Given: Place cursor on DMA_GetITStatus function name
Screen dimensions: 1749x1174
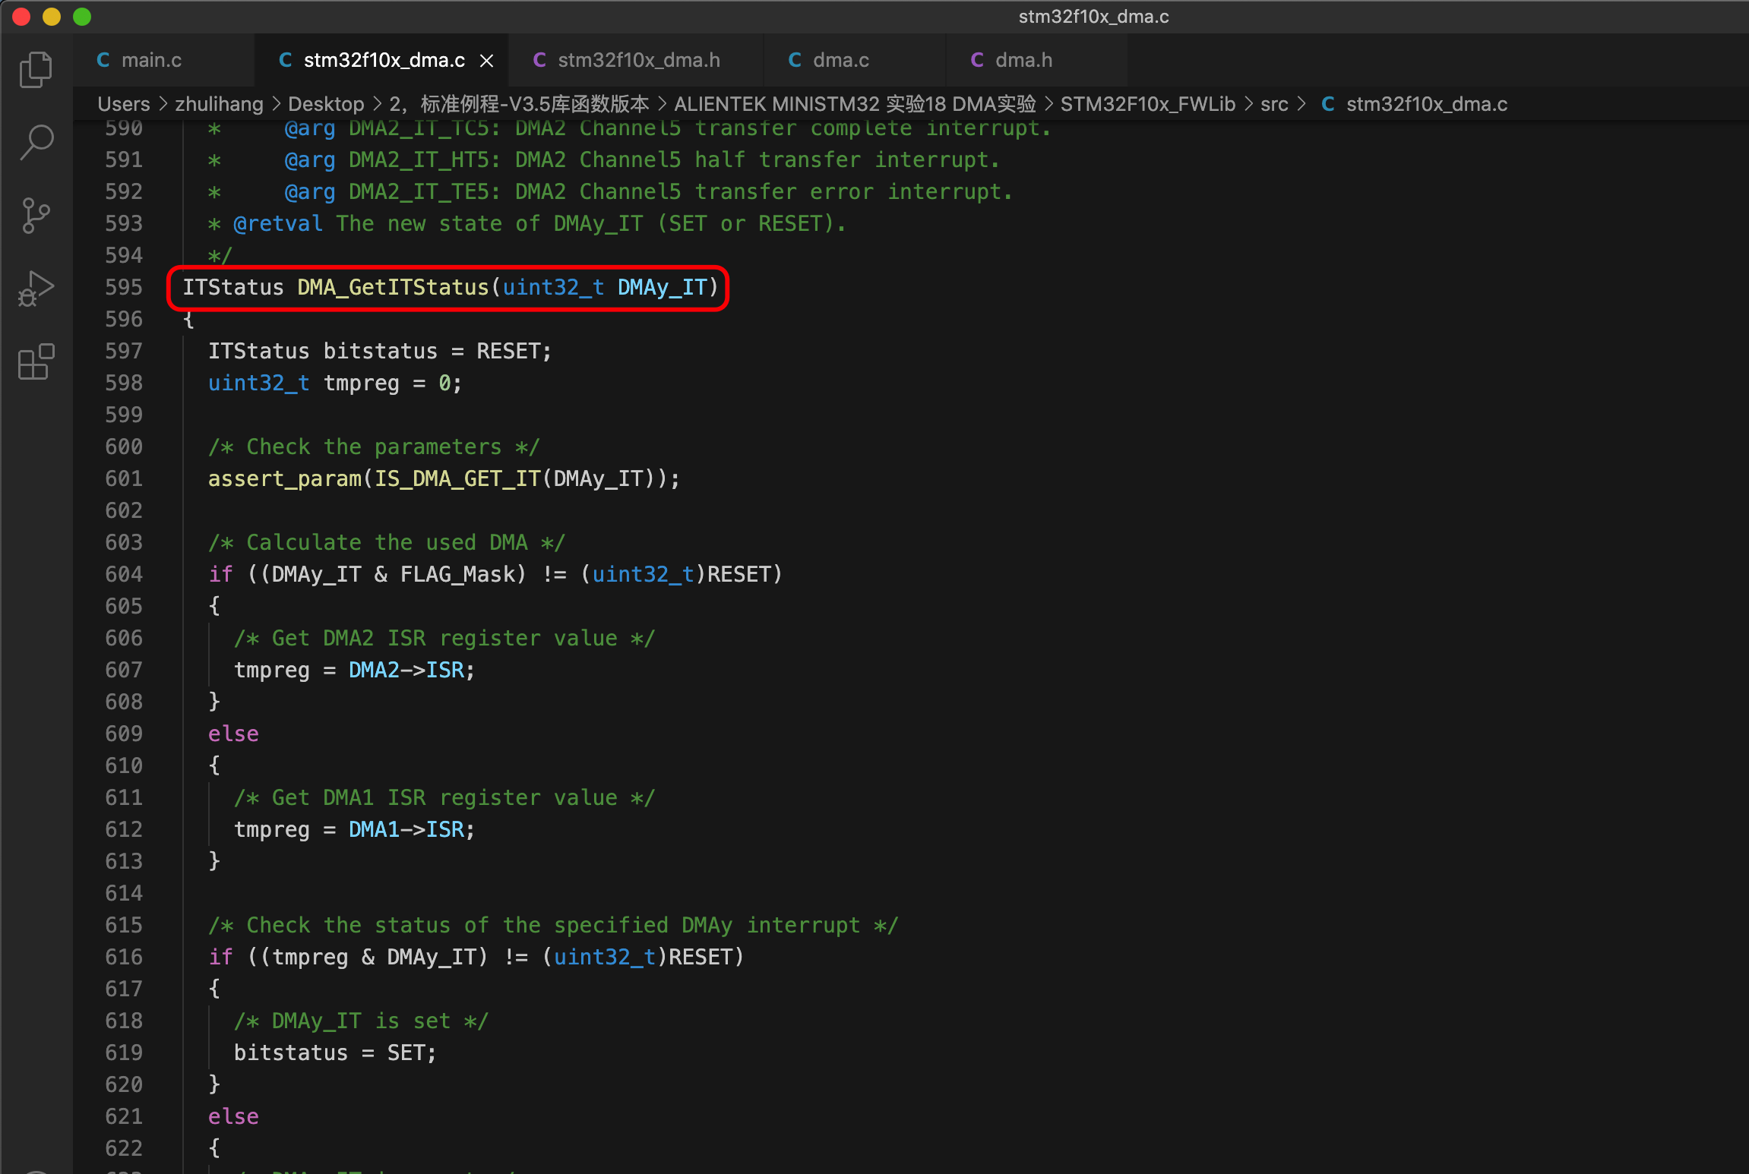Looking at the screenshot, I should [x=392, y=287].
